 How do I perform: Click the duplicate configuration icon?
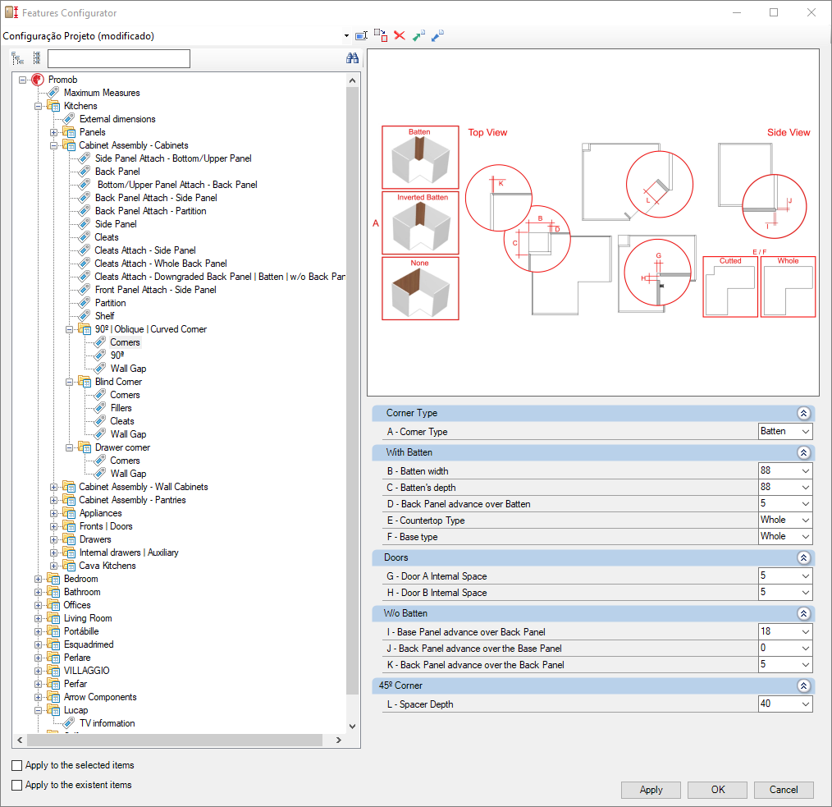pyautogui.click(x=381, y=35)
